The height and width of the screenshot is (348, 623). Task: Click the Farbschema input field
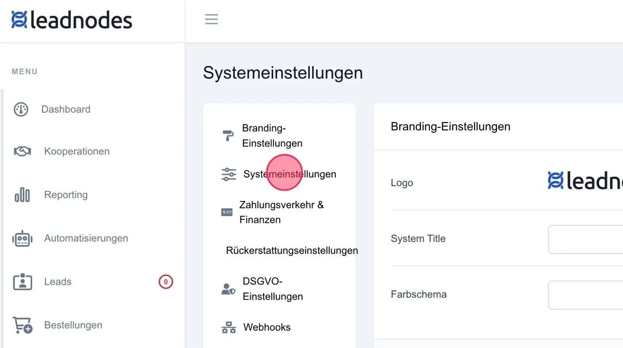pos(585,295)
